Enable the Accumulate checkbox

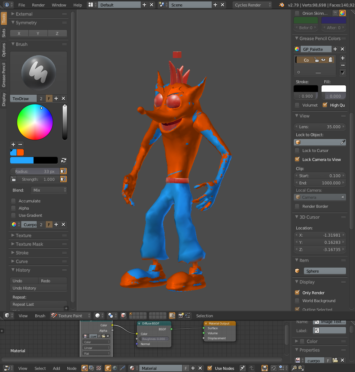(x=14, y=201)
